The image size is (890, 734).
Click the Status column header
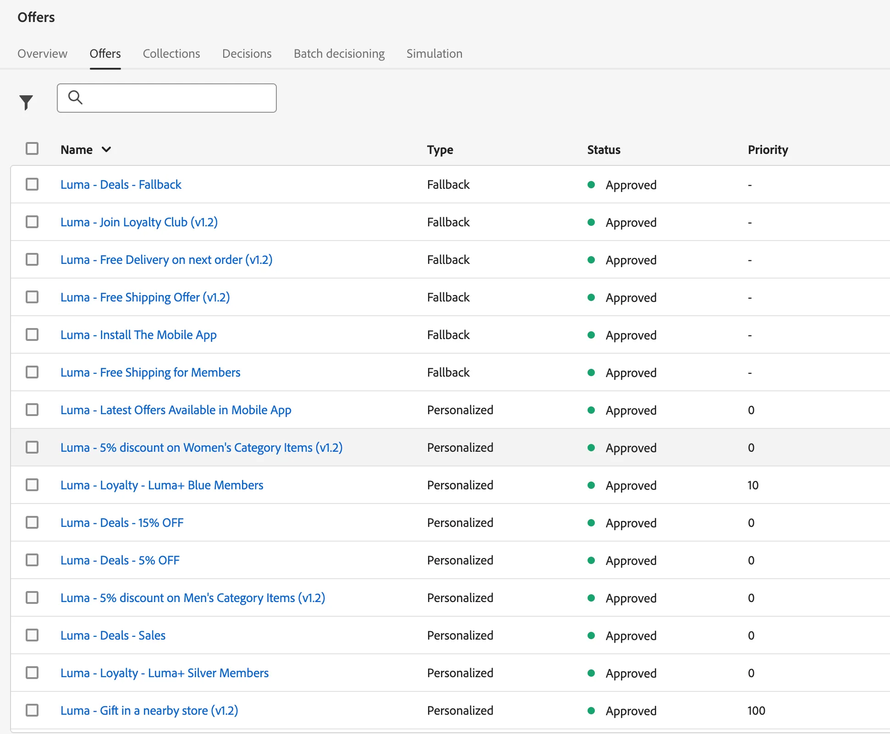(604, 150)
